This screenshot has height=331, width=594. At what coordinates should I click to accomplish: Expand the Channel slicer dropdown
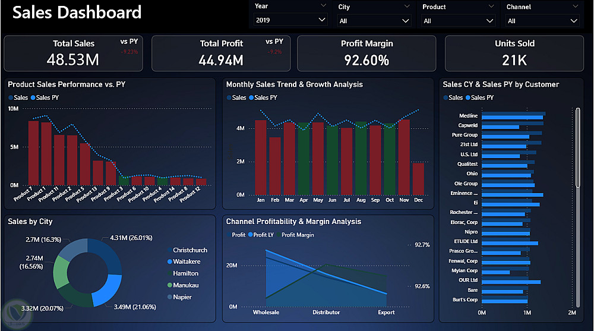(x=542, y=20)
